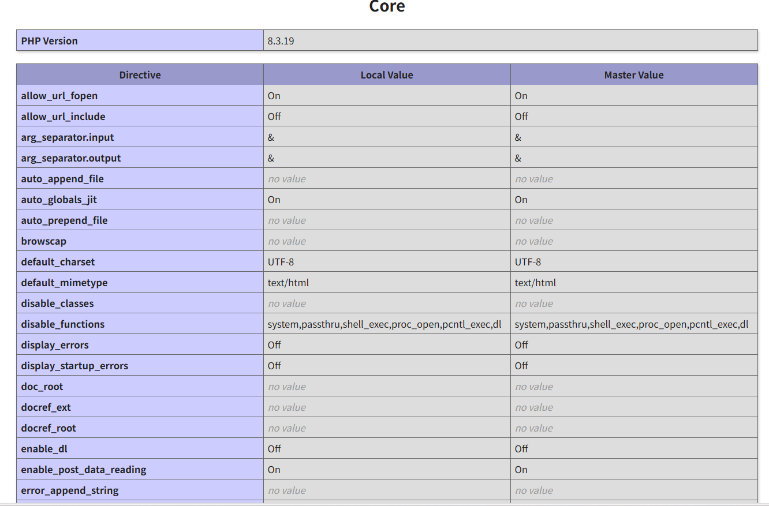Click default_mimetype master value text/html
The image size is (769, 506).
(535, 283)
